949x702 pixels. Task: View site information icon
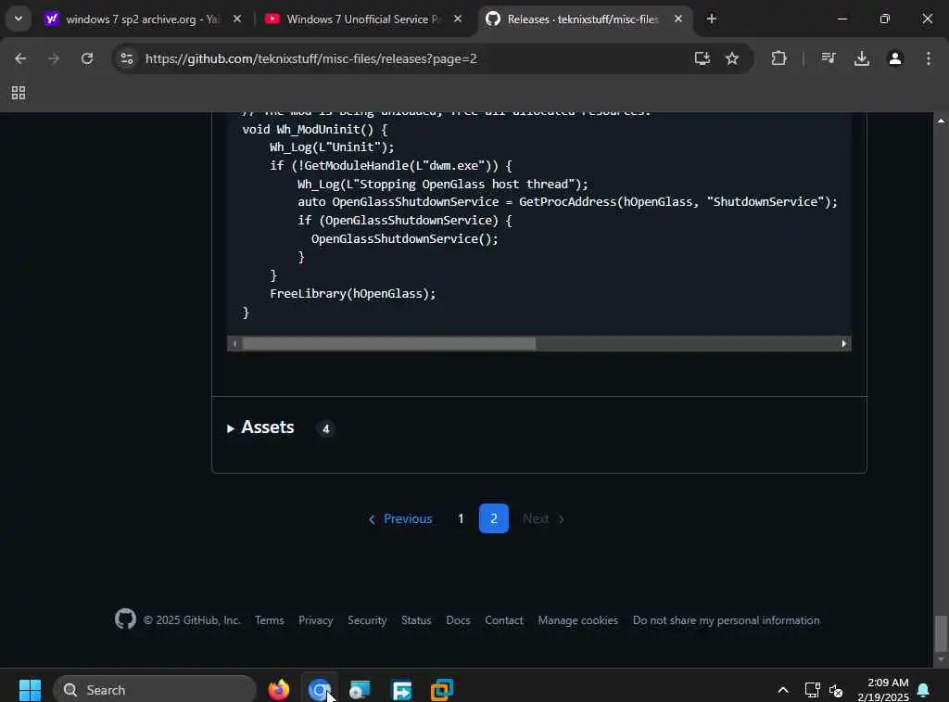pyautogui.click(x=127, y=58)
